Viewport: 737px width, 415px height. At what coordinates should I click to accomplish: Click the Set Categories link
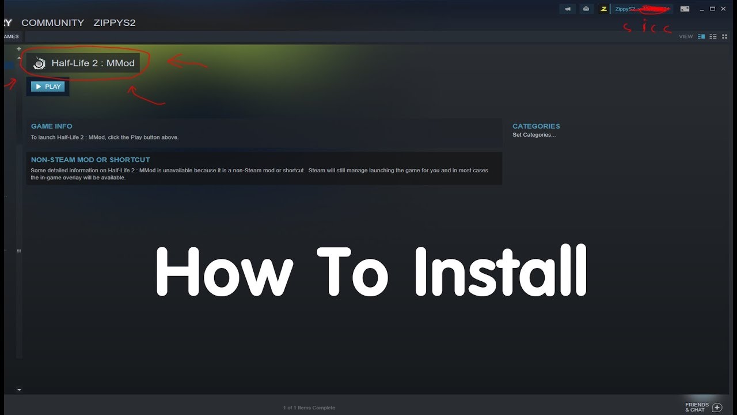pos(534,135)
